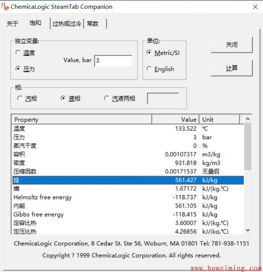This screenshot has width=263, height=272.
Task: Select the 熵 row showing 1.67172
Action: point(128,189)
